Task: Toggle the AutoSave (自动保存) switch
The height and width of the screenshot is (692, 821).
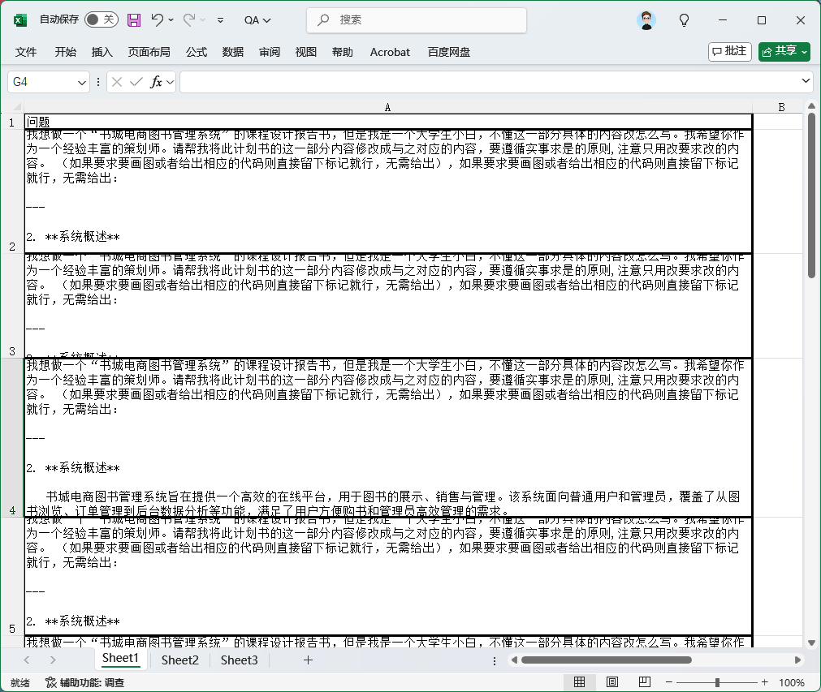Action: (101, 20)
